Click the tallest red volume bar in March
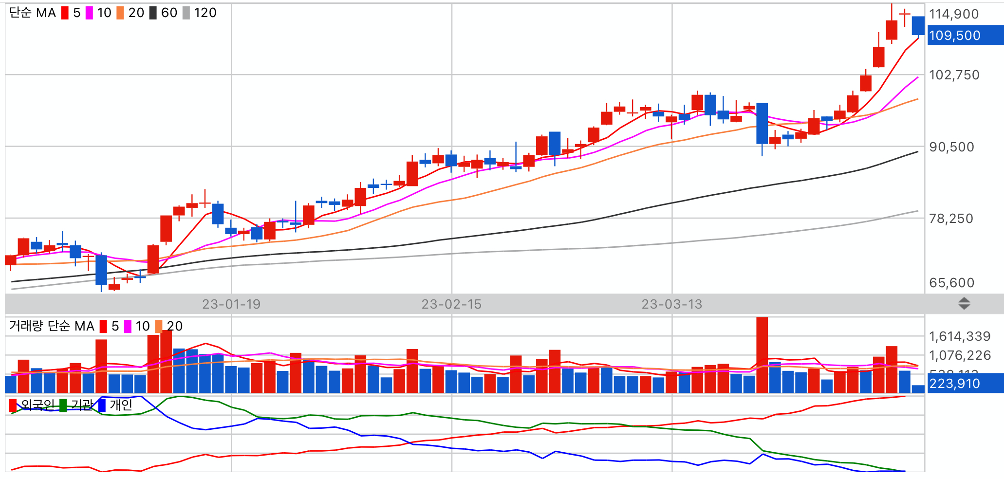 (762, 355)
